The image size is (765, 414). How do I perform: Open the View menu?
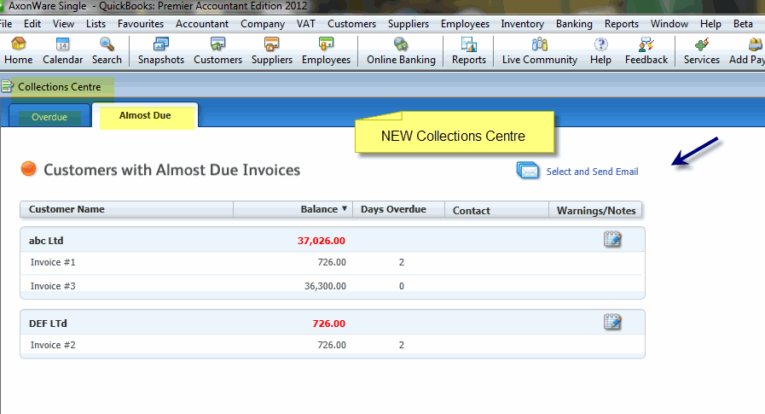(x=63, y=23)
